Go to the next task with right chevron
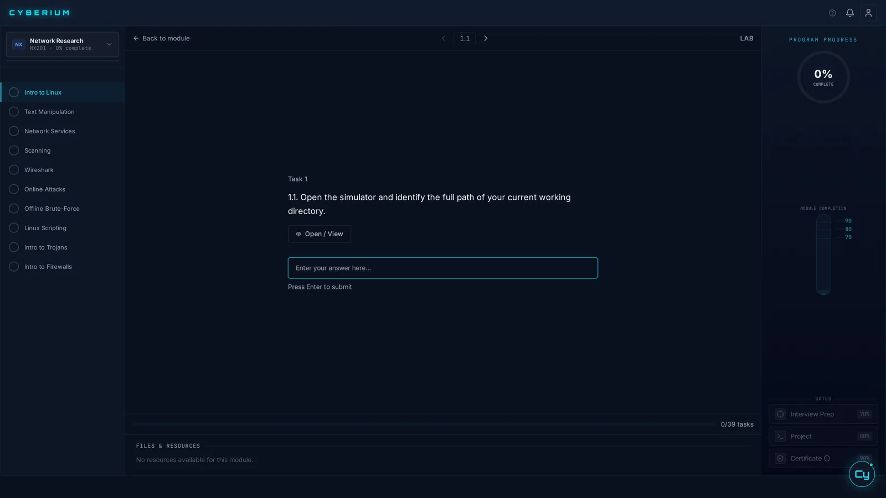The height and width of the screenshot is (498, 886). point(486,38)
